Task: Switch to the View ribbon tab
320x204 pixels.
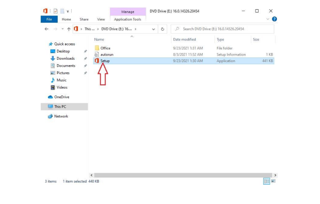Action: point(101,19)
